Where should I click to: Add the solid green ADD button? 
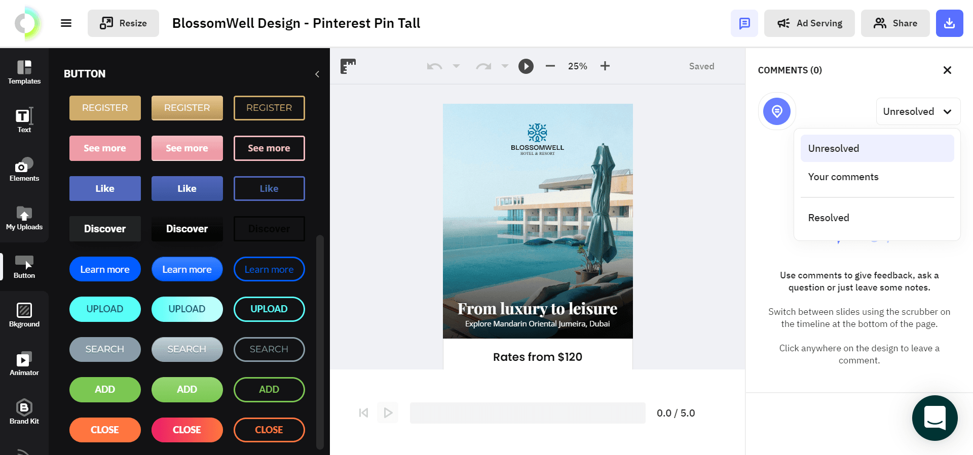pos(105,390)
